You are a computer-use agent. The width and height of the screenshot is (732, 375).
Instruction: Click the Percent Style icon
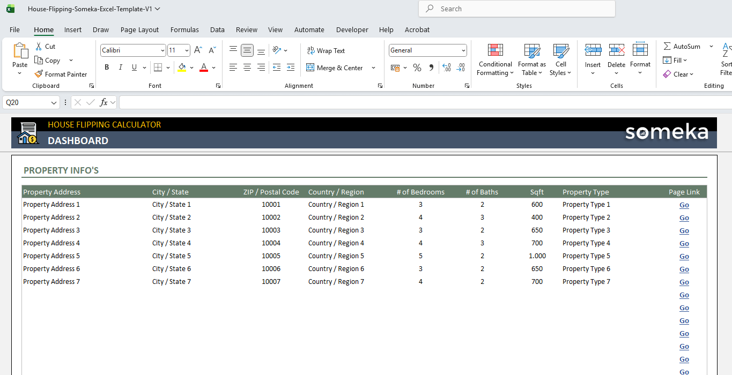click(417, 68)
